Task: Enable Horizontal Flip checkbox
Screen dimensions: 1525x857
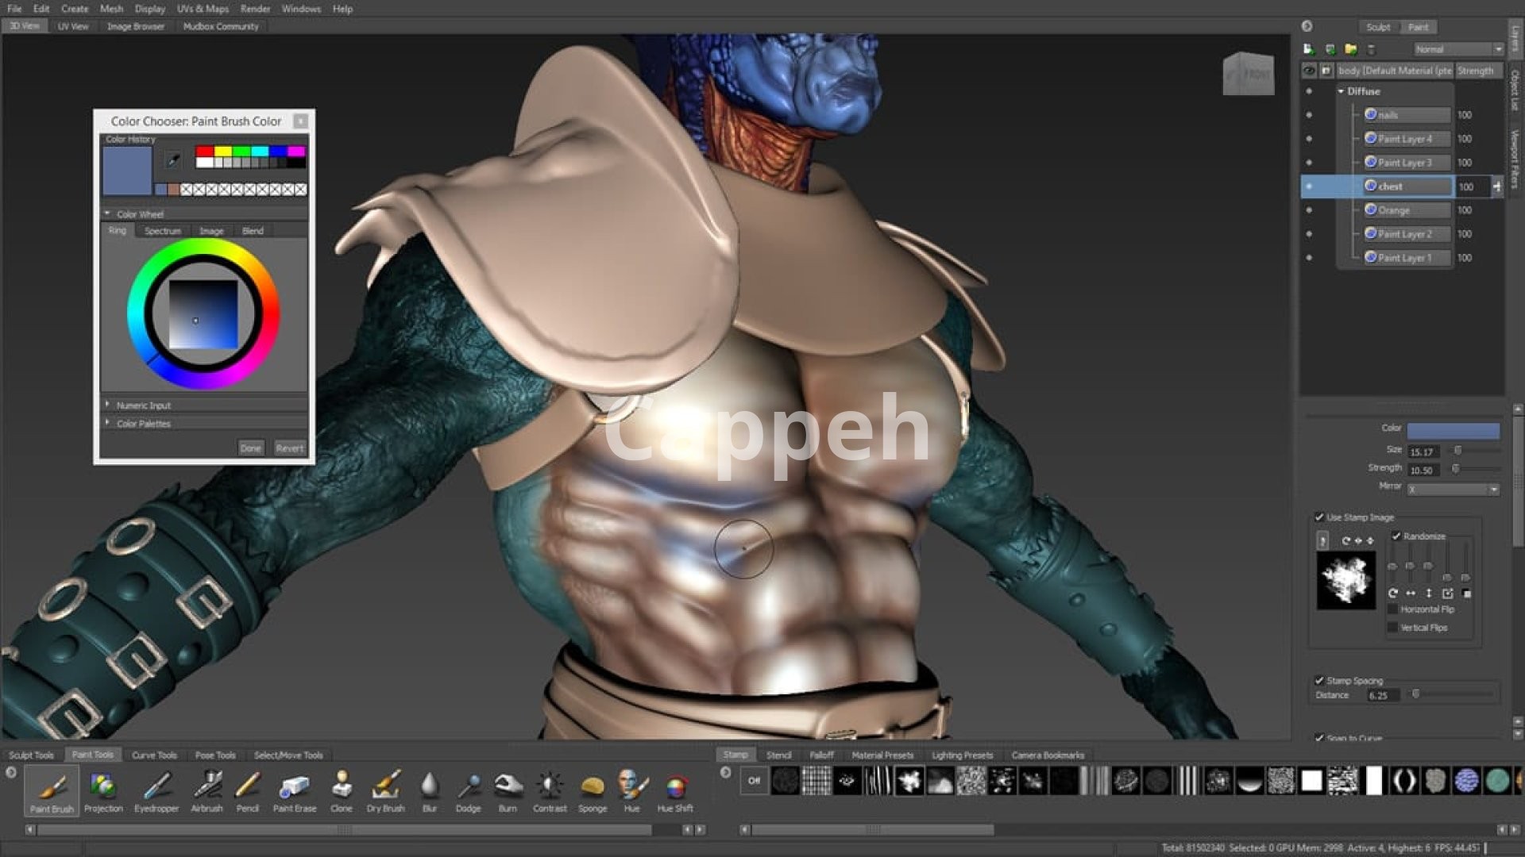Action: tap(1392, 609)
